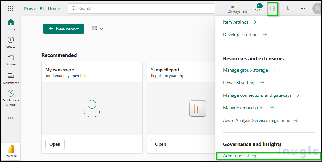This screenshot has height=162, width=322.
Task: Open Item settings link
Action: pyautogui.click(x=240, y=22)
